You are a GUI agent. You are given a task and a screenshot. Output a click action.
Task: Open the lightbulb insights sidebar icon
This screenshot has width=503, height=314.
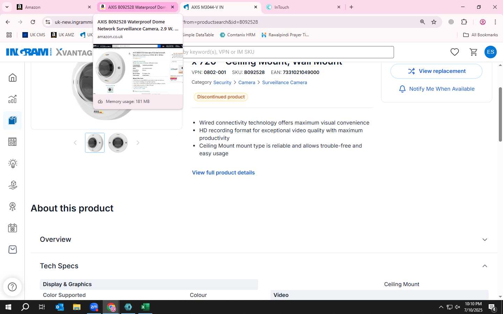pos(13,163)
